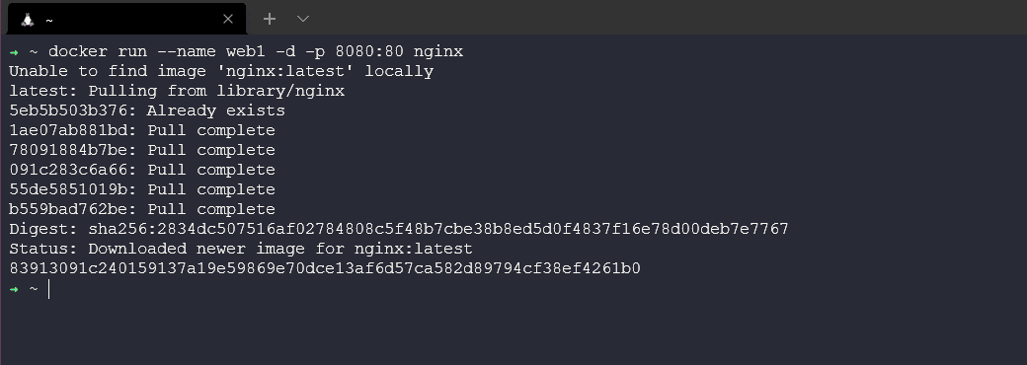
Task: Click the layer 091c283c6a66 Pull complete line
Action: click(142, 170)
